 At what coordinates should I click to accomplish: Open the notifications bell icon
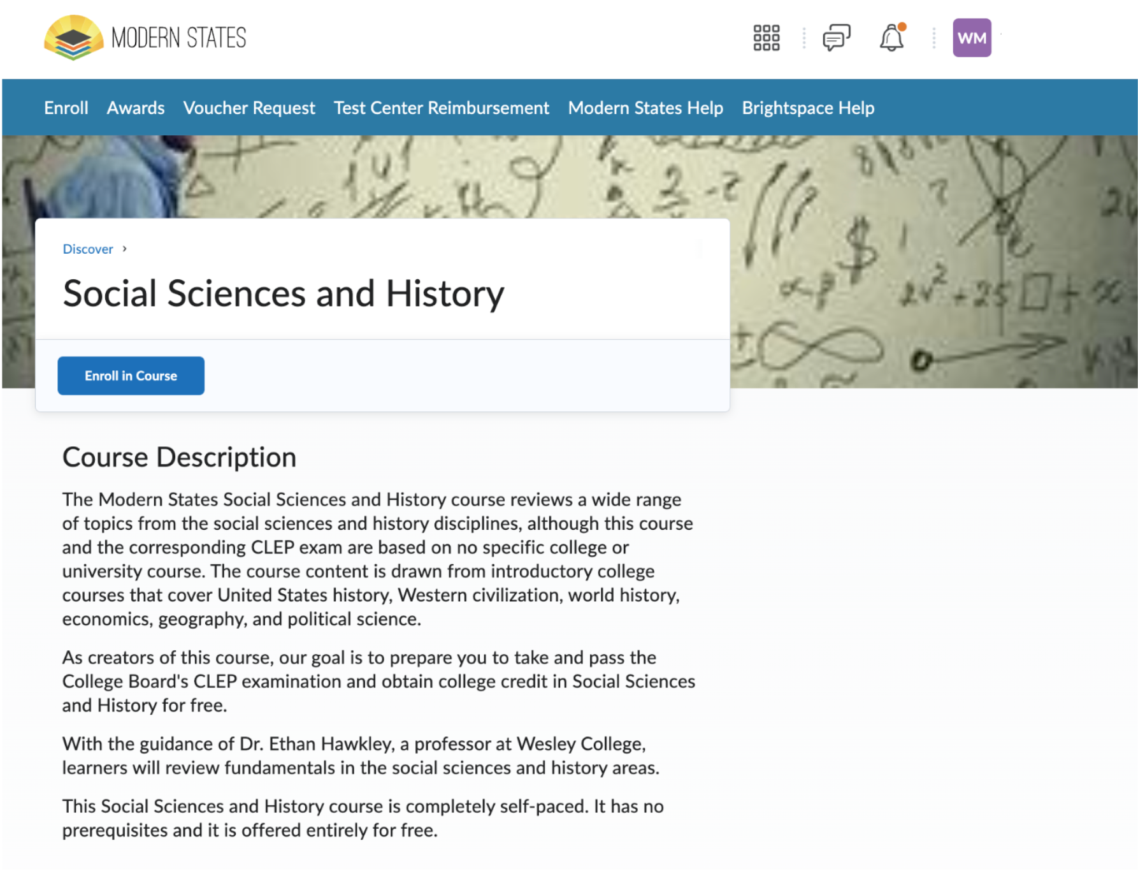coord(892,38)
